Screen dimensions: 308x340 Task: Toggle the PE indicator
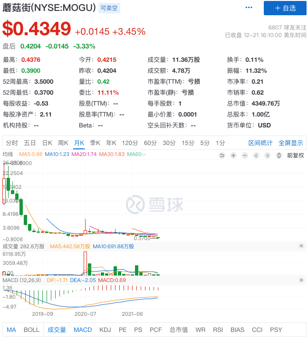(x=123, y=330)
